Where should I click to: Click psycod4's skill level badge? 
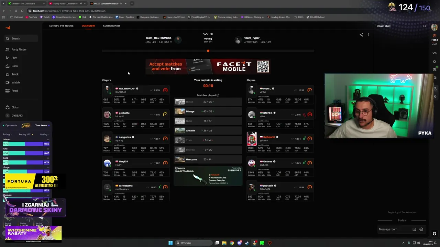pyautogui.click(x=310, y=187)
